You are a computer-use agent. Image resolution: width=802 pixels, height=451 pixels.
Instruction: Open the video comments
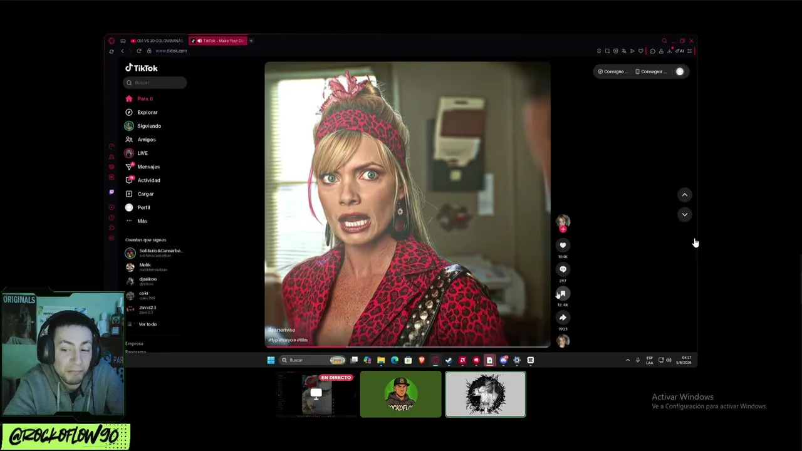coord(563,269)
